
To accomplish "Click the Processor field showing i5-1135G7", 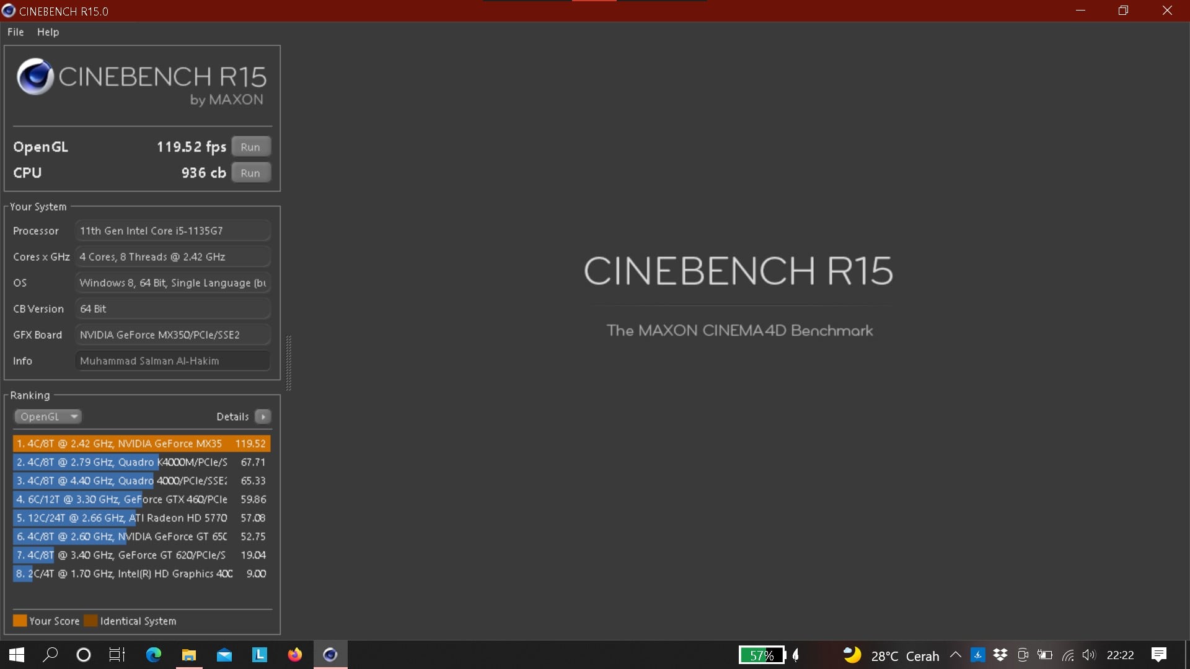I will click(172, 230).
